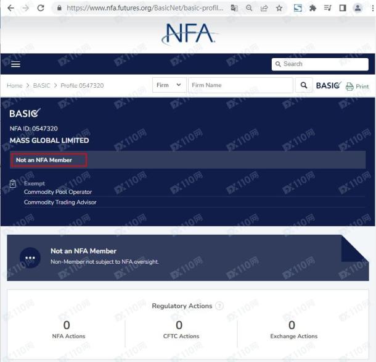View site security lock info
This screenshot has width=376, height=362.
point(59,8)
